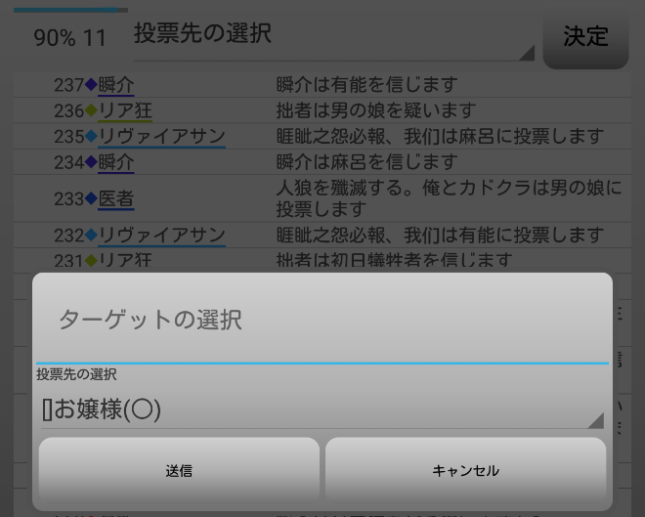Click olive diamond icon of post 236

tap(91, 110)
